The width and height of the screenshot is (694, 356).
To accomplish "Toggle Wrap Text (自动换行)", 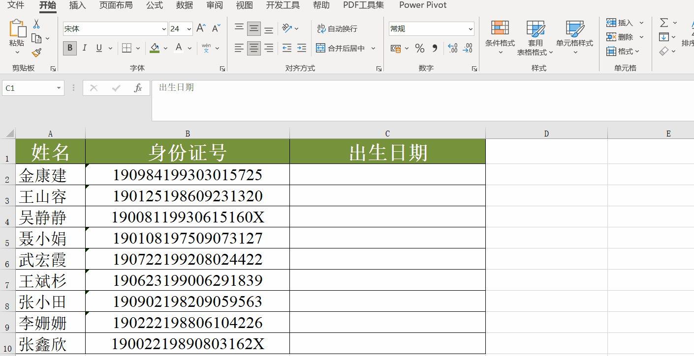I will (337, 28).
